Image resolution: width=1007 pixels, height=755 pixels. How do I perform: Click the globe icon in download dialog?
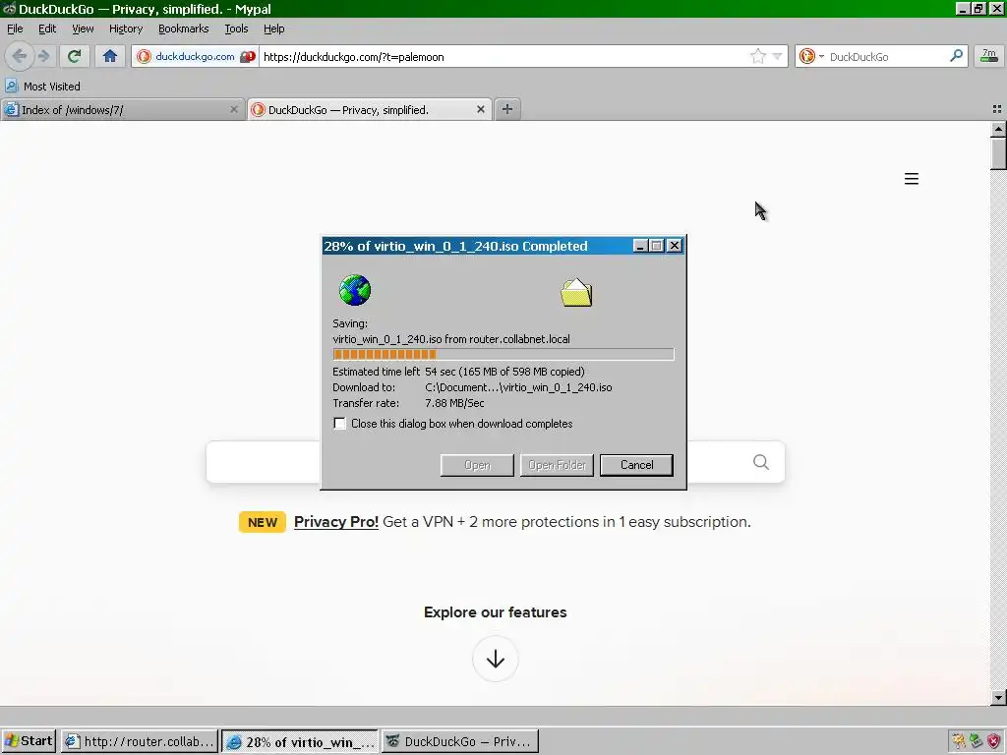[355, 290]
